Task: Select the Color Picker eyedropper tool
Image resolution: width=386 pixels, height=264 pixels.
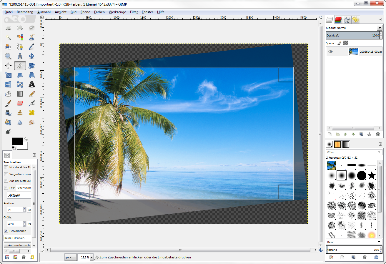Action: [32, 47]
